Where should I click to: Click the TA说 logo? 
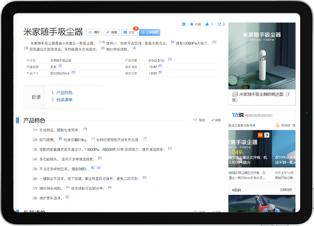[238, 115]
